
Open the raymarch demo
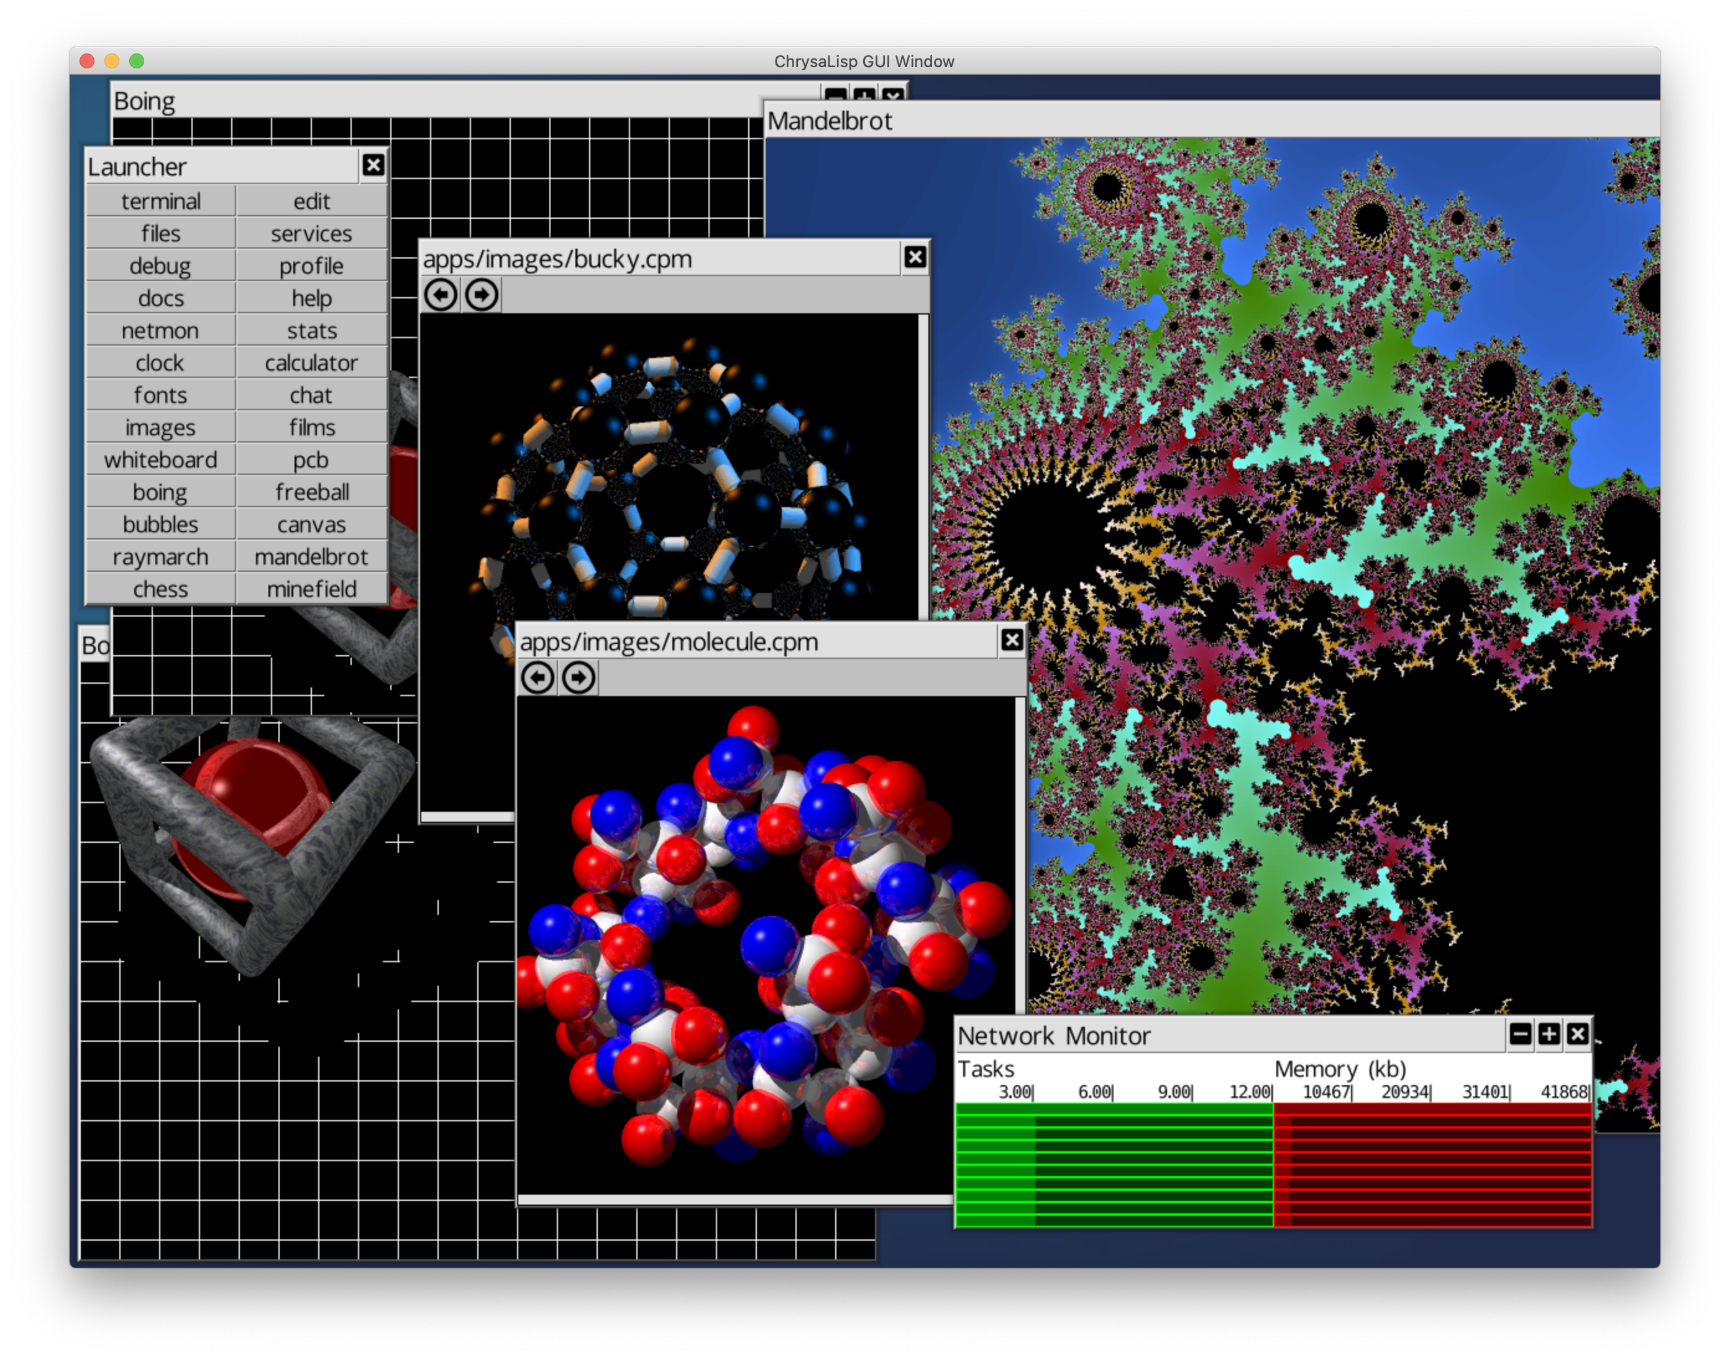tap(160, 556)
